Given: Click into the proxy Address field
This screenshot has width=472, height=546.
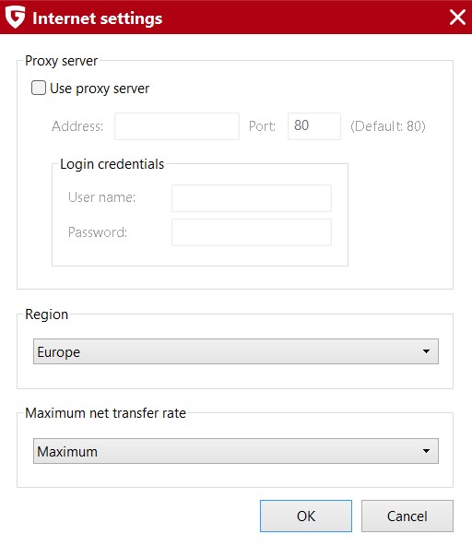Looking at the screenshot, I should coord(177,126).
